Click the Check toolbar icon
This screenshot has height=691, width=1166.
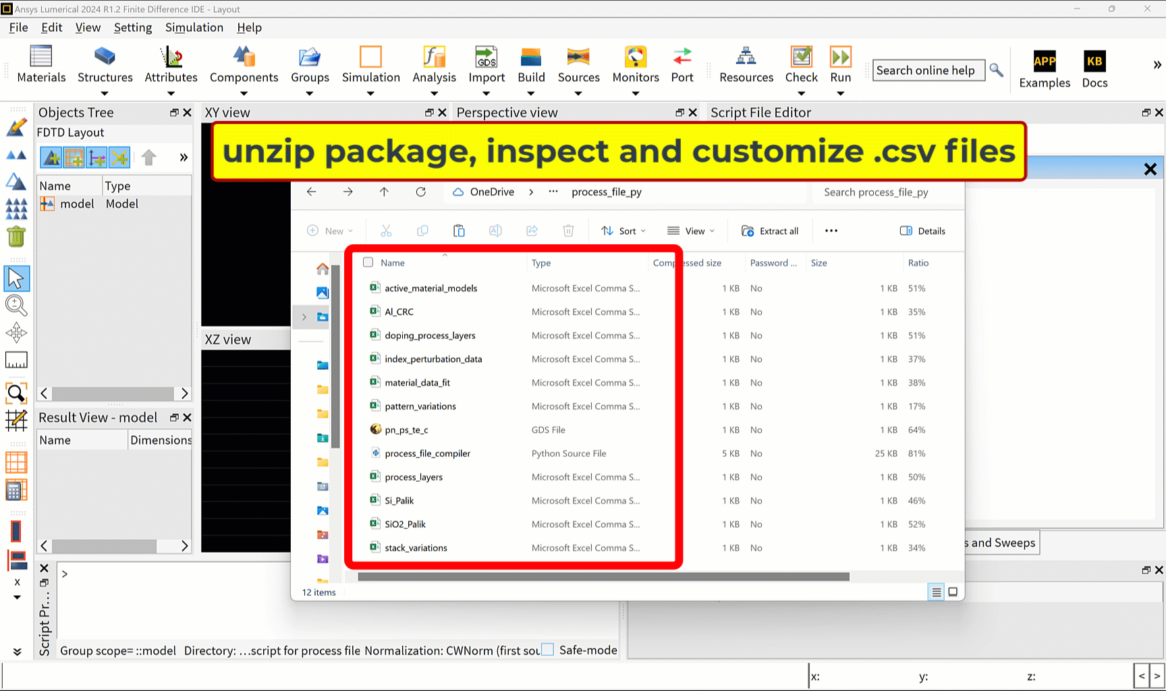pyautogui.click(x=801, y=57)
